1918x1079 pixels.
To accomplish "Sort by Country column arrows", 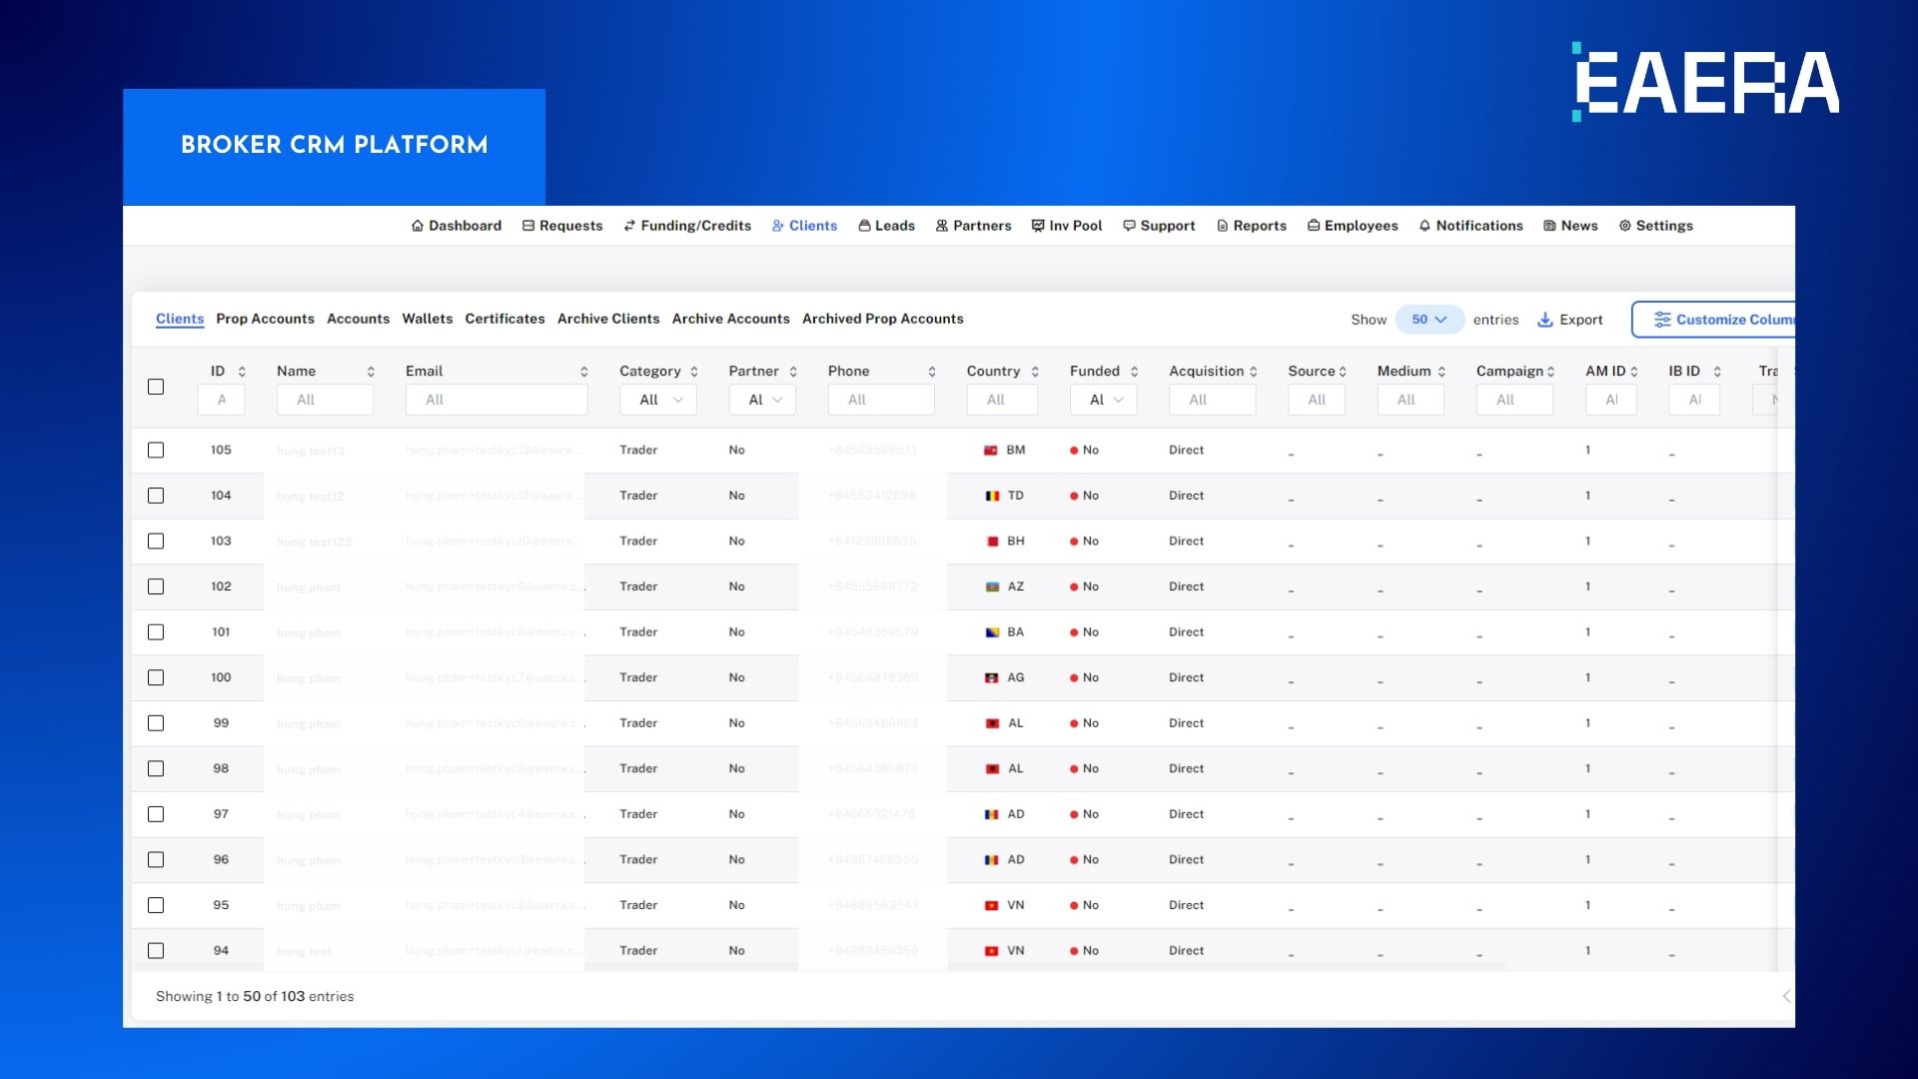I will point(1035,372).
